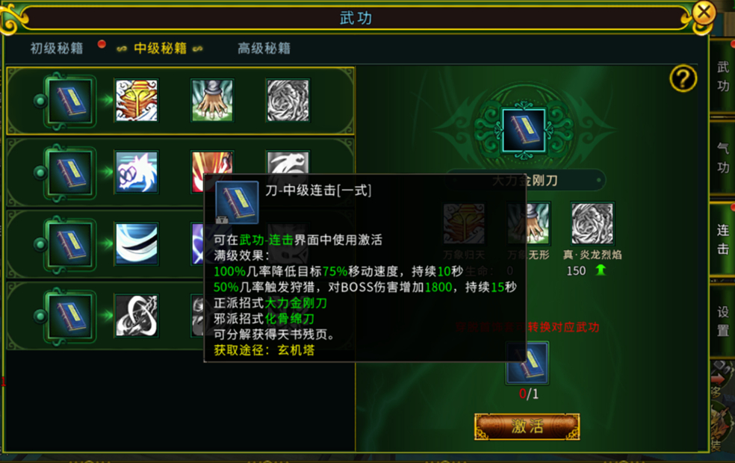The width and height of the screenshot is (735, 463).
Task: Choose the gray swirling flame skill in first row
Action: pos(288,100)
